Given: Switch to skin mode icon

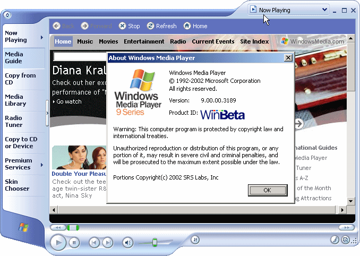Looking at the screenshot, I should (346, 240).
